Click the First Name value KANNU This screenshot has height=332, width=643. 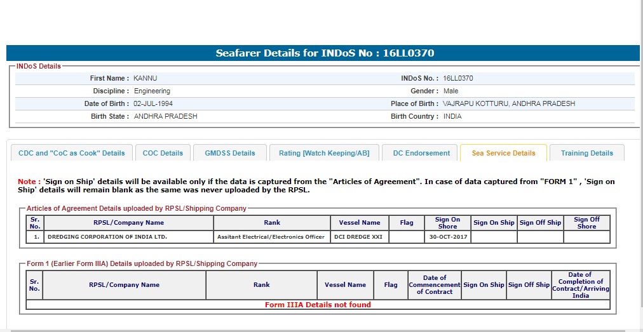click(x=145, y=78)
